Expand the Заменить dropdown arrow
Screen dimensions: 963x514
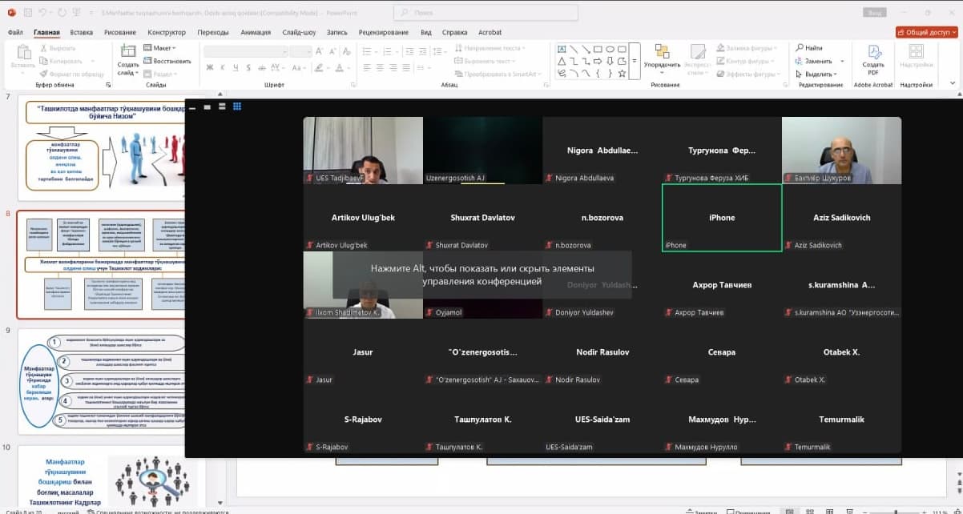(842, 61)
